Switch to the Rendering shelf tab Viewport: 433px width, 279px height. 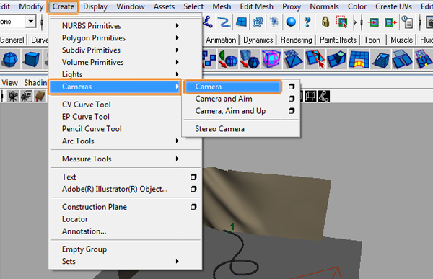coord(296,40)
